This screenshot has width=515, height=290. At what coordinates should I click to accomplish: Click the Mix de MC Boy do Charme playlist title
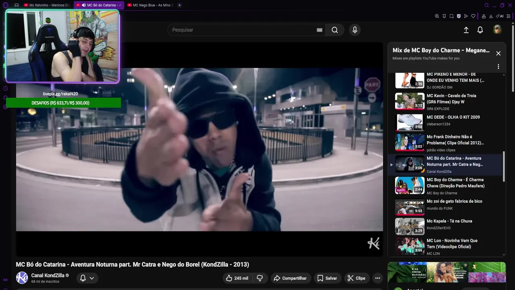441,50
